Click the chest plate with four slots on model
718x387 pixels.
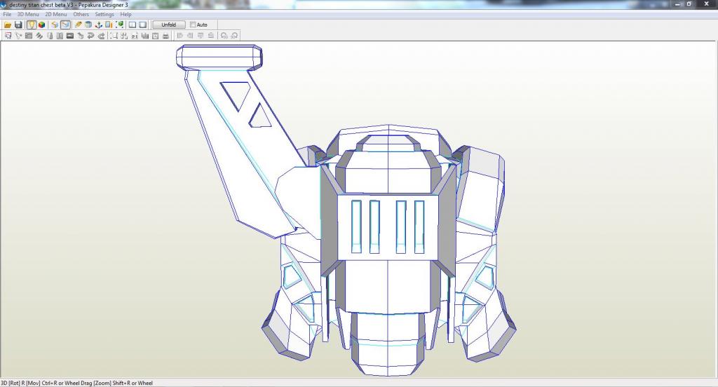[387, 226]
